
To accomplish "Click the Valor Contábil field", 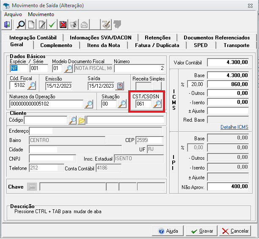I will [228, 63].
